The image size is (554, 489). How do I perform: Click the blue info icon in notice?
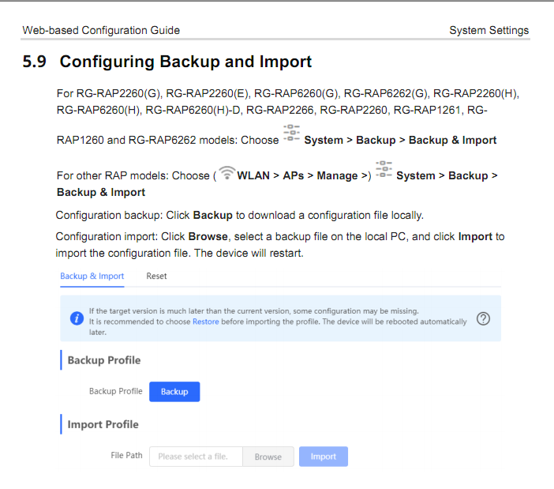77,318
